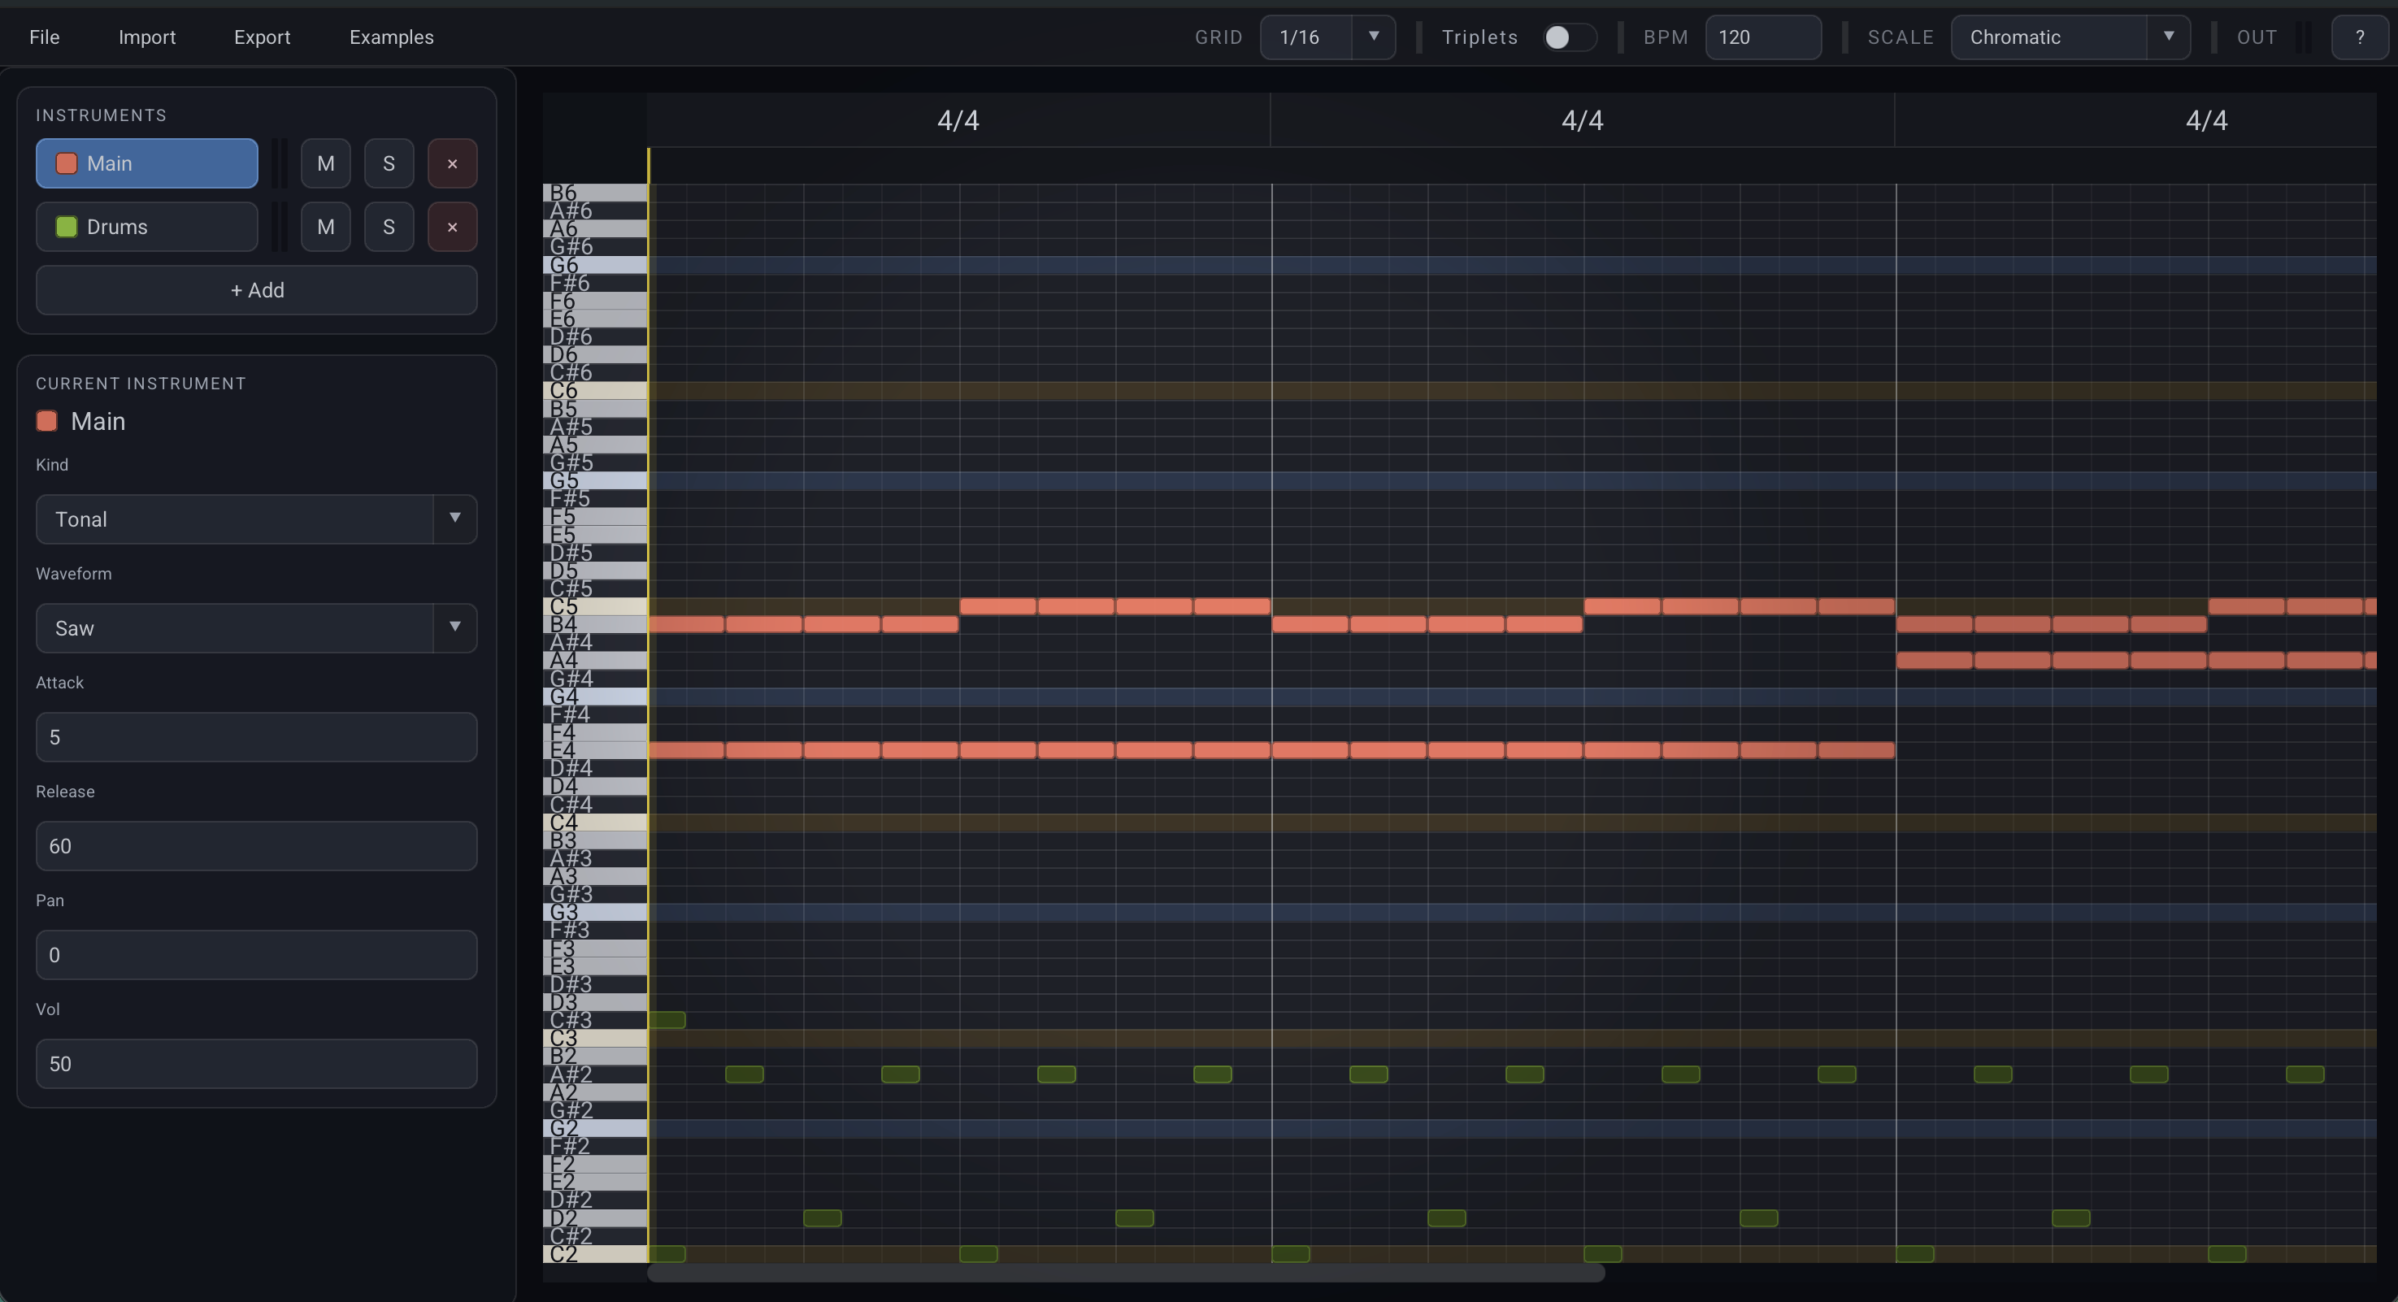
Task: Click the + Add instrument button
Action: (x=257, y=290)
